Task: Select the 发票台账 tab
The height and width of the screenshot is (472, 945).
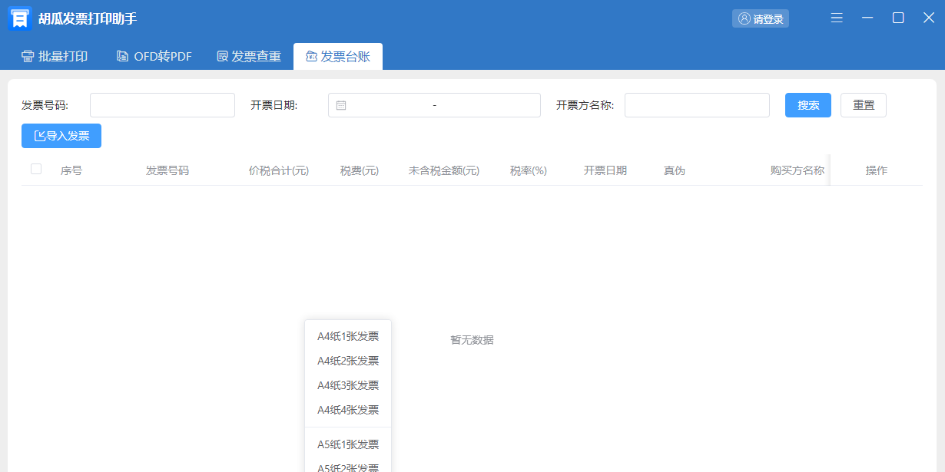Action: [338, 56]
